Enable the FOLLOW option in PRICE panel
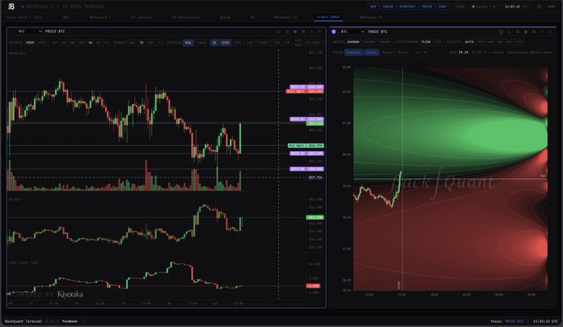This screenshot has height=327, width=563. pos(312,43)
